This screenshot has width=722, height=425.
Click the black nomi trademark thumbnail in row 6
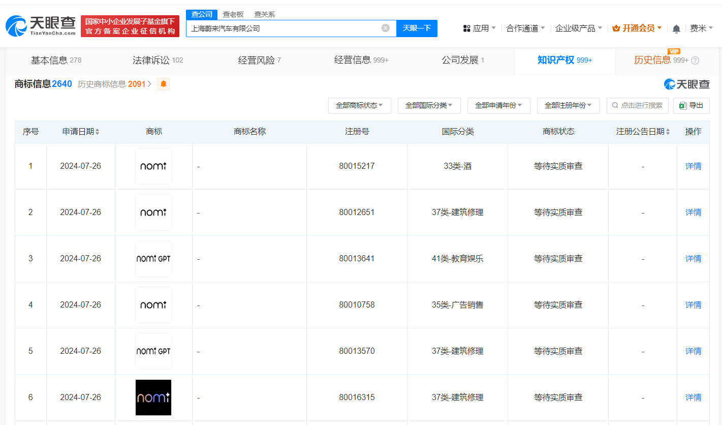(x=153, y=398)
